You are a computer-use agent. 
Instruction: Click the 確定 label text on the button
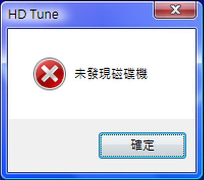(x=143, y=145)
